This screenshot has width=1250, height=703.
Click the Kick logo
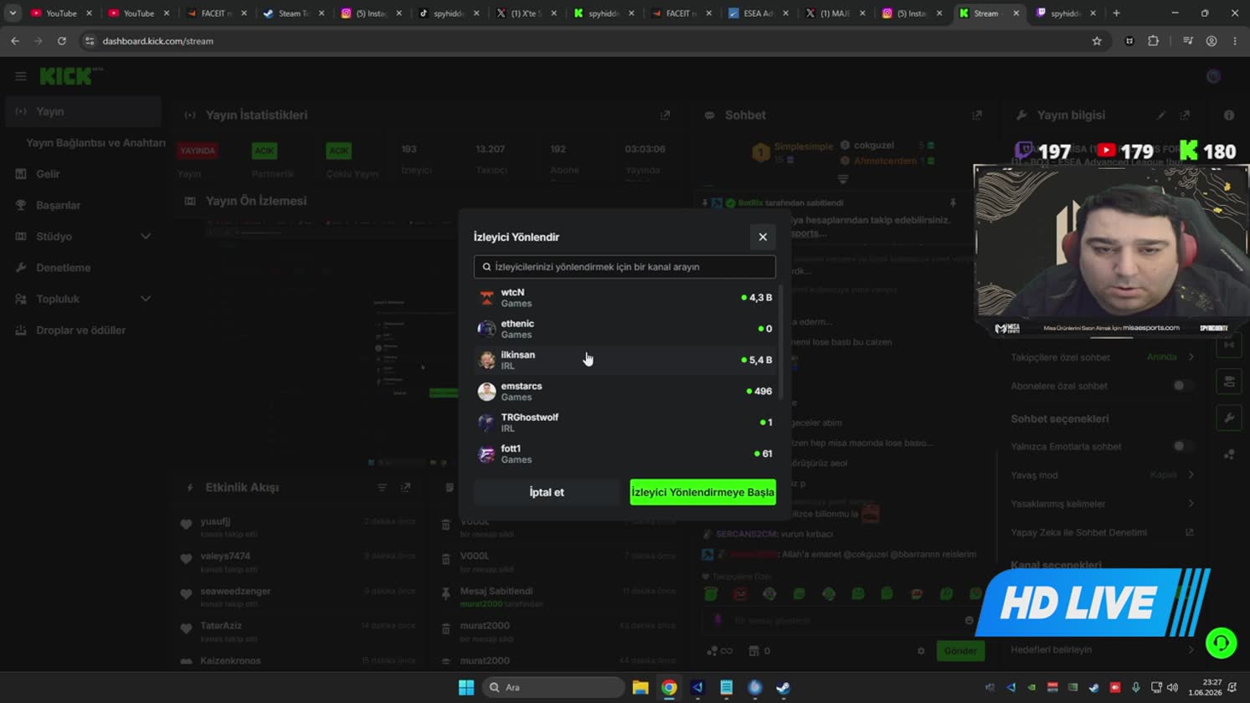tap(71, 76)
